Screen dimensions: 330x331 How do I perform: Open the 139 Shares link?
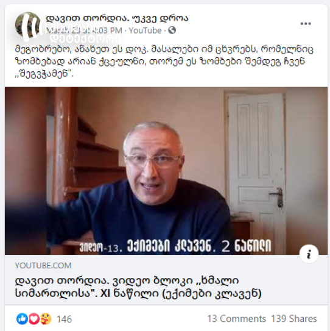coord(293,319)
